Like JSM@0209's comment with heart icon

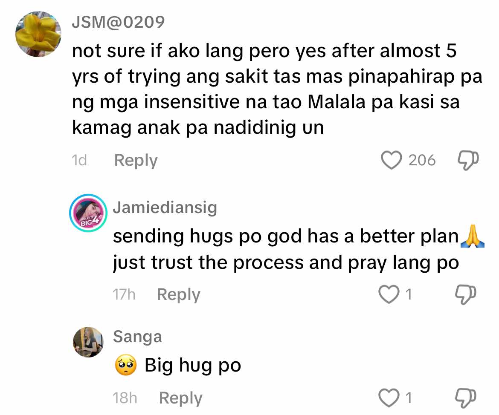tap(392, 160)
